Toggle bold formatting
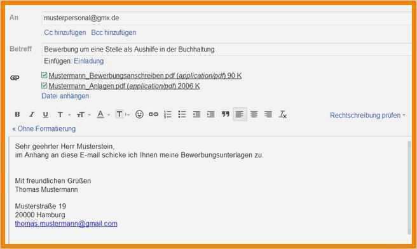The image size is (417, 249). [17, 114]
